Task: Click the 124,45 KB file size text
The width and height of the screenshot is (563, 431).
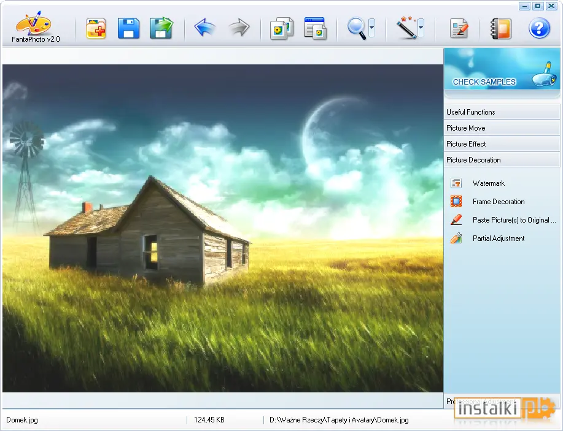Action: [x=209, y=420]
